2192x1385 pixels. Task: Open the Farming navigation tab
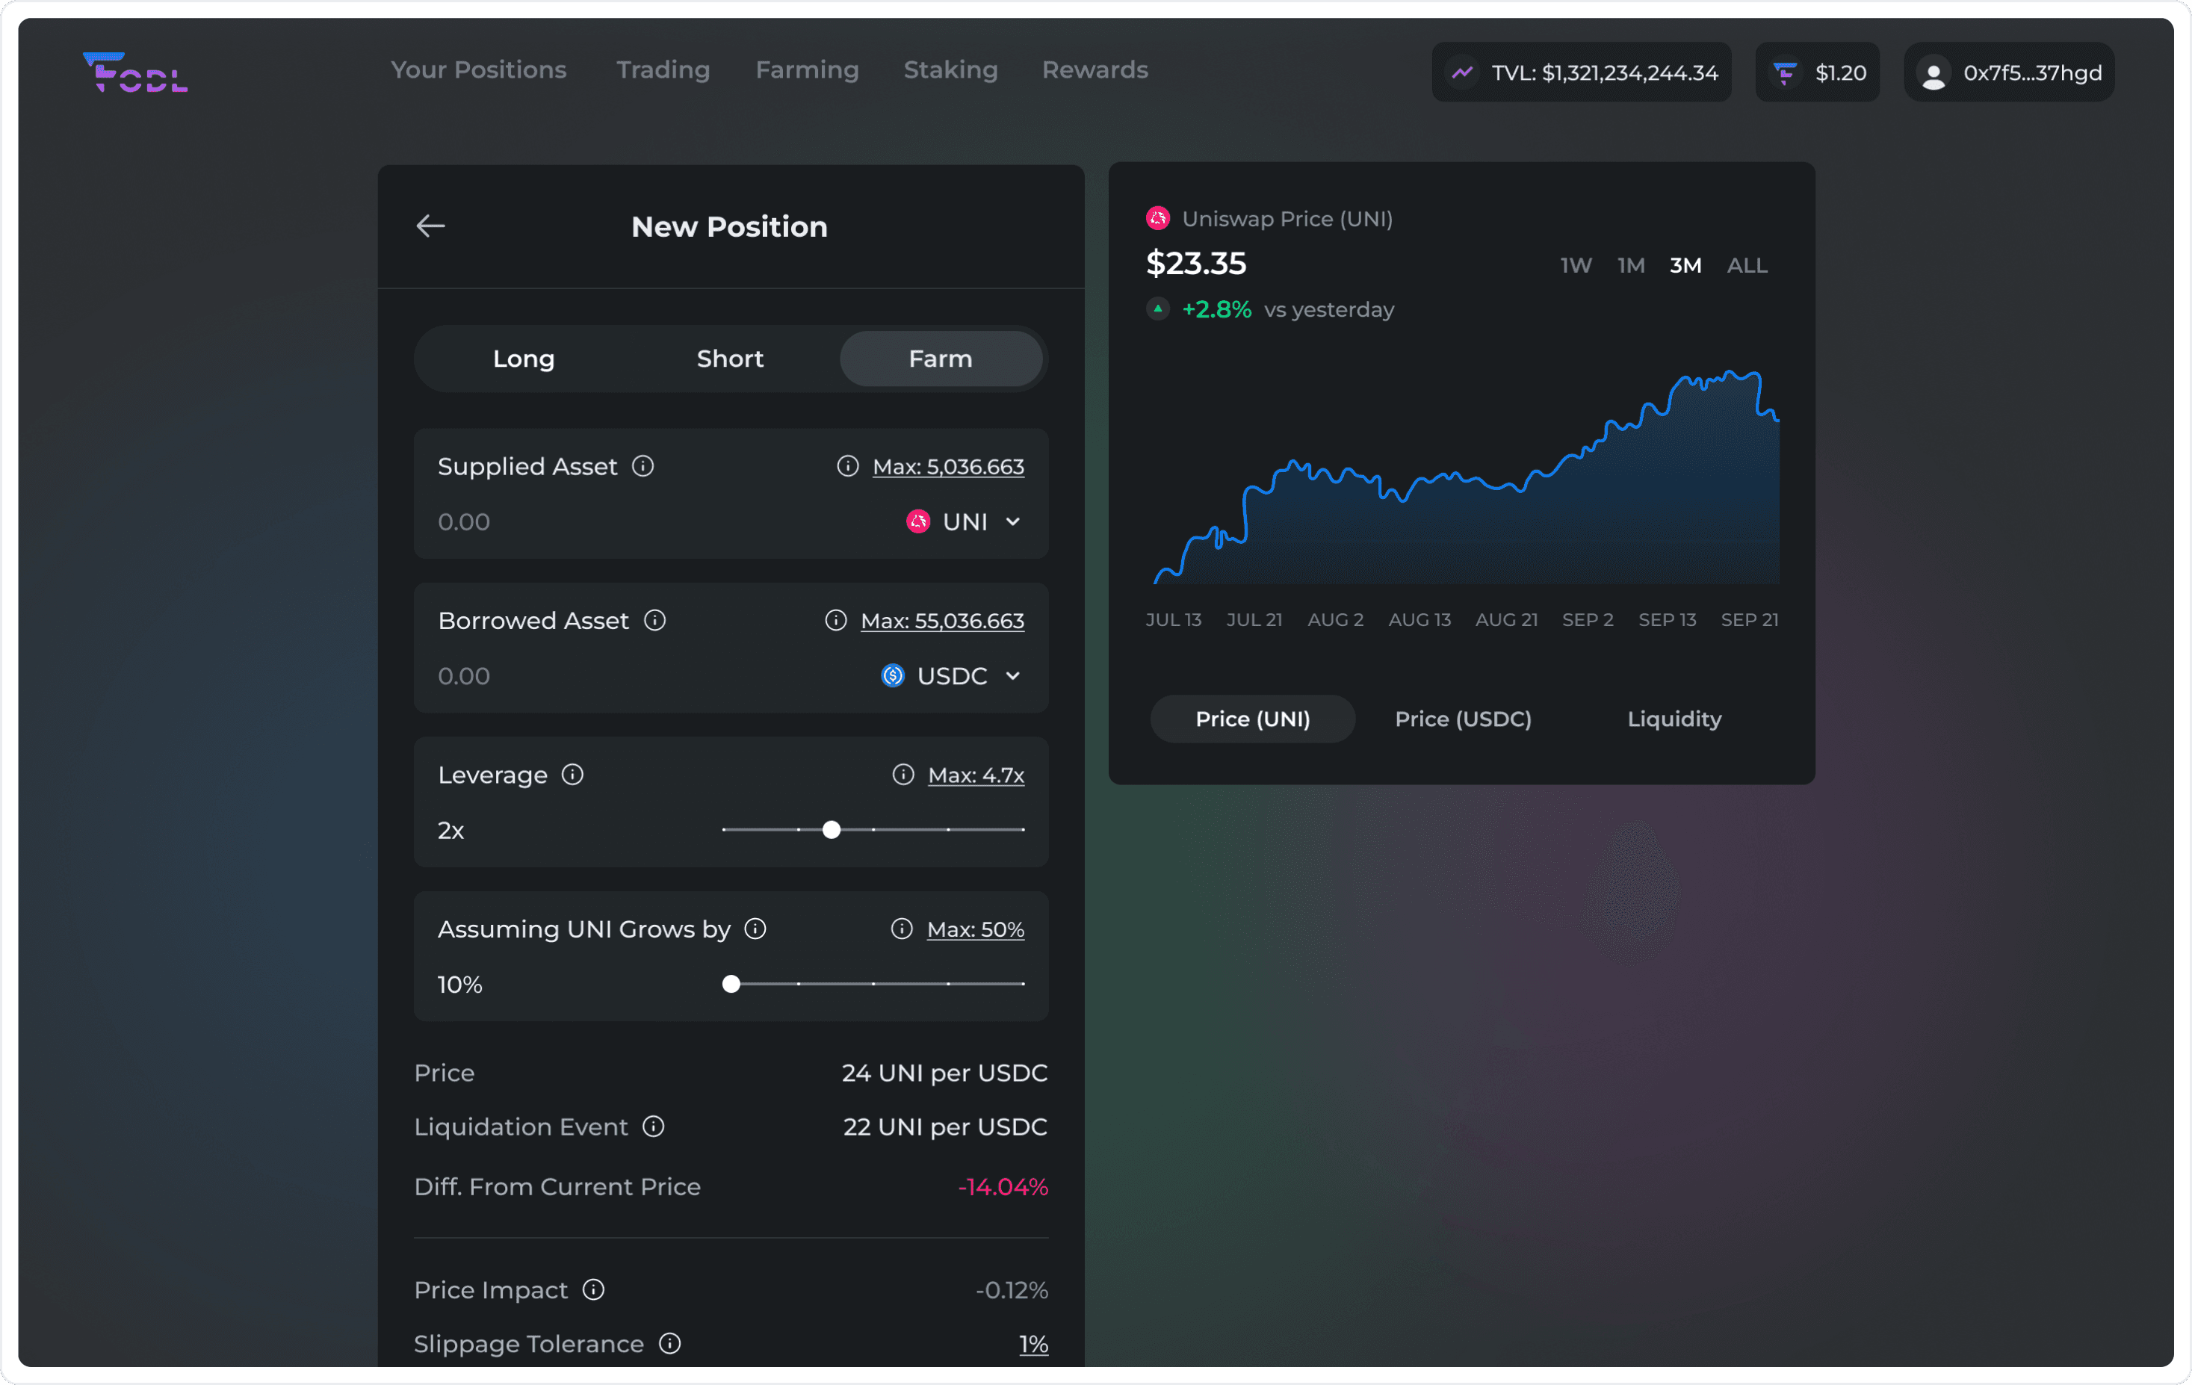pos(807,70)
